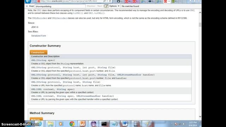
Task: Click the volume speaker tray icon
Action: pos(184,124)
